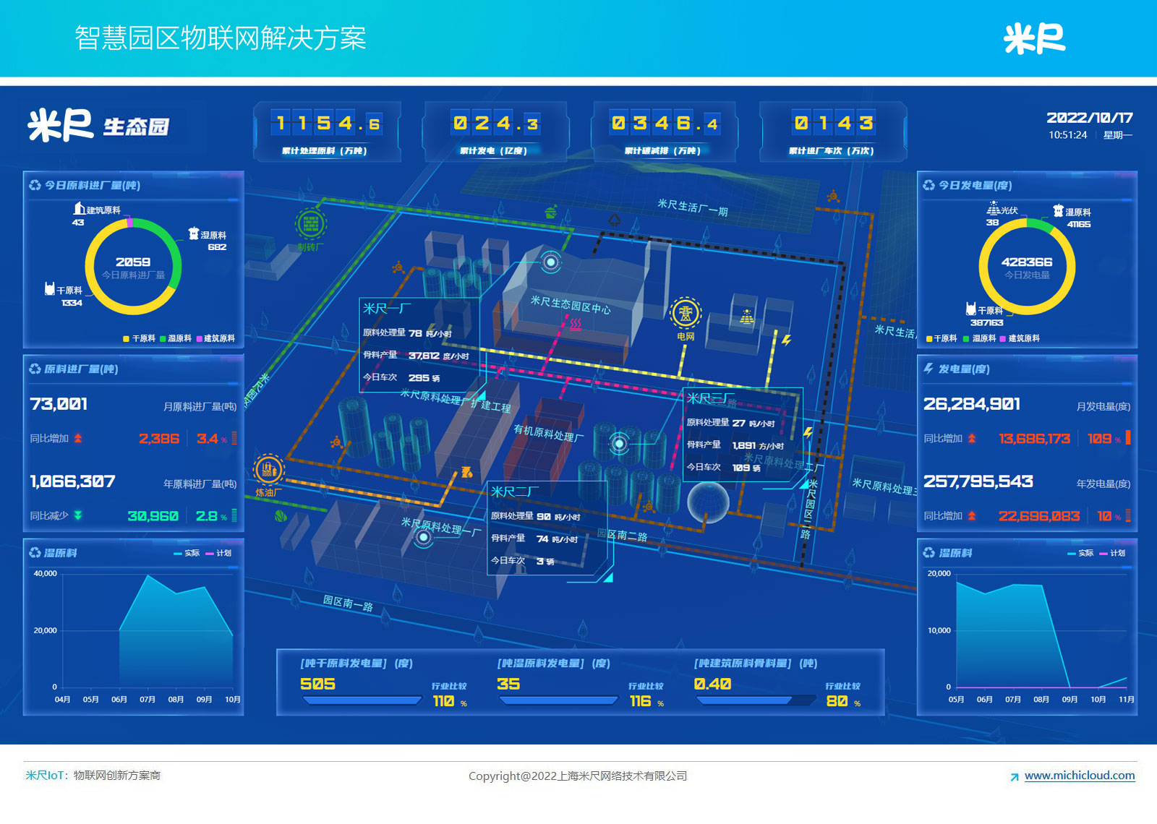The height and width of the screenshot is (824, 1157).
Task: Click 干原料 icon on left donut chart
Action: pyautogui.click(x=50, y=288)
